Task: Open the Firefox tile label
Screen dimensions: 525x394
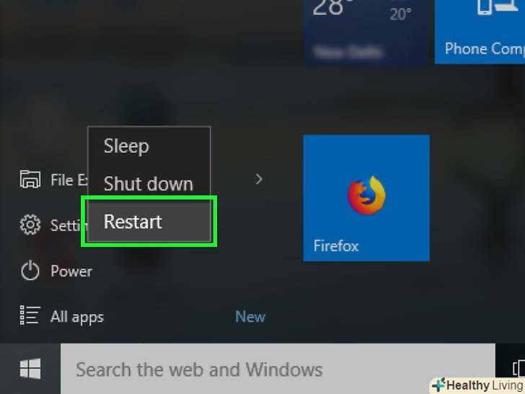Action: tap(336, 246)
